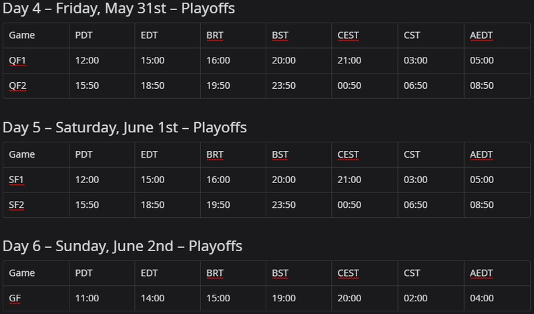Click the BRT column header in Day 4 table
This screenshot has height=314, width=534.
[215, 35]
